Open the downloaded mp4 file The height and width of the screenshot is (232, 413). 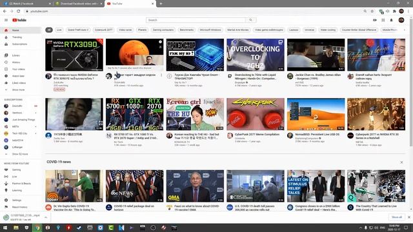click(x=21, y=217)
